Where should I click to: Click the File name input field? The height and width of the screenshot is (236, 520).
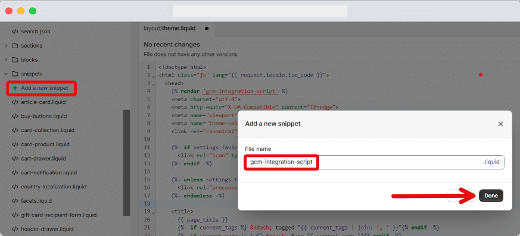[x=375, y=162]
